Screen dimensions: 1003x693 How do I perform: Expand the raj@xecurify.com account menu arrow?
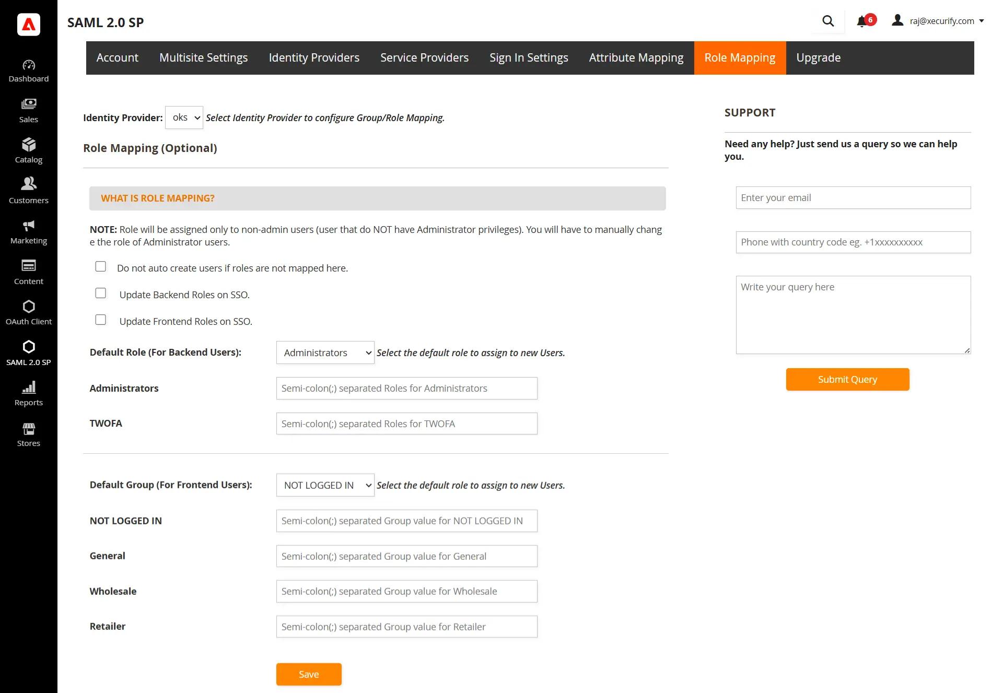tap(982, 21)
